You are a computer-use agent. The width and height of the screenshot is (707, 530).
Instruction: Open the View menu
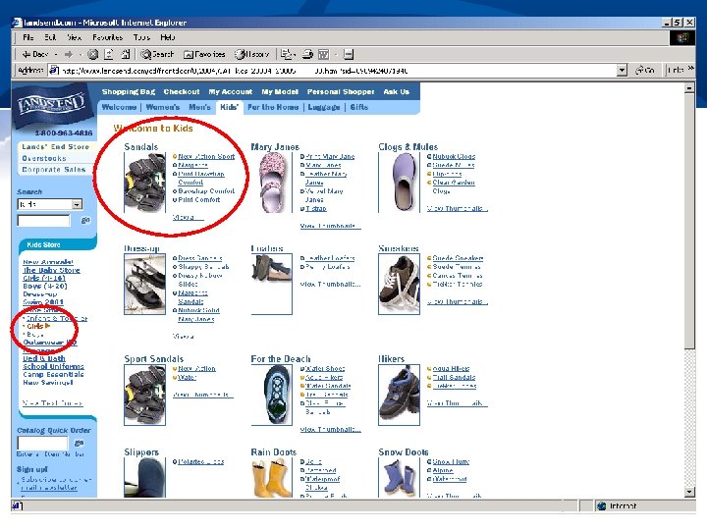click(74, 37)
